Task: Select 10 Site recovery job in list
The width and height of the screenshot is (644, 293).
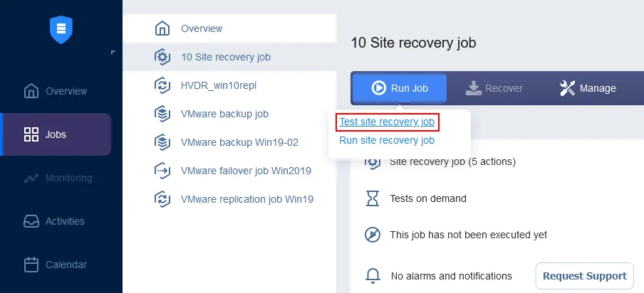Action: [x=225, y=57]
